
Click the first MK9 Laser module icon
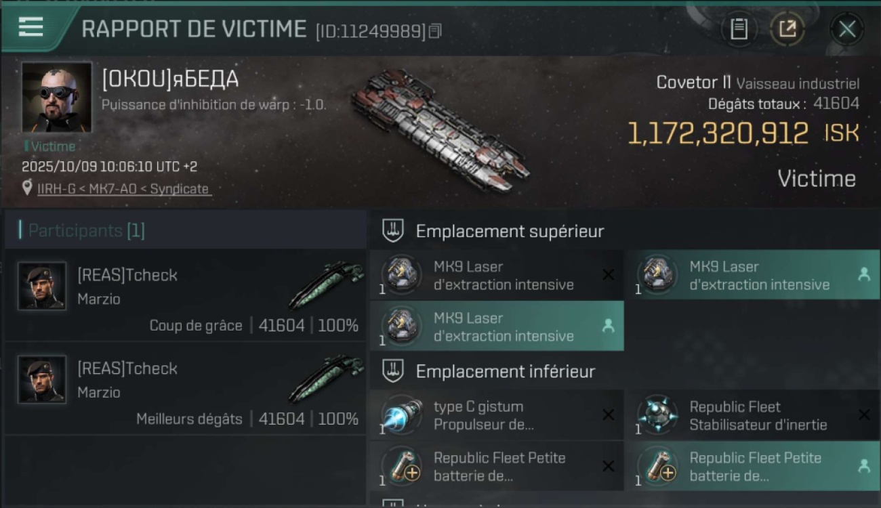click(x=402, y=275)
